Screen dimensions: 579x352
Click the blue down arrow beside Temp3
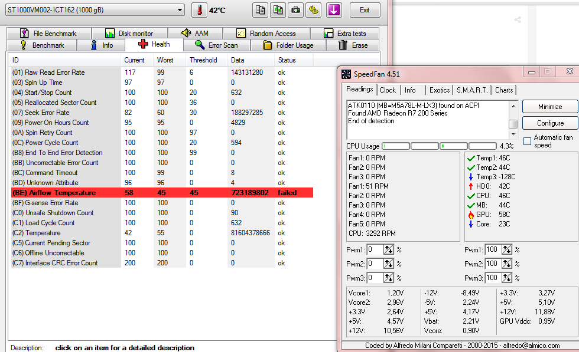(471, 177)
